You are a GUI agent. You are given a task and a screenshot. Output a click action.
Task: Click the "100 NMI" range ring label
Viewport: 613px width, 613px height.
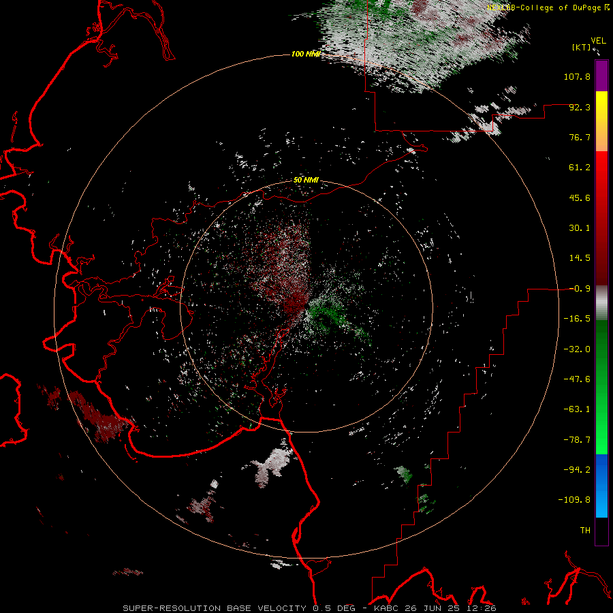[306, 54]
